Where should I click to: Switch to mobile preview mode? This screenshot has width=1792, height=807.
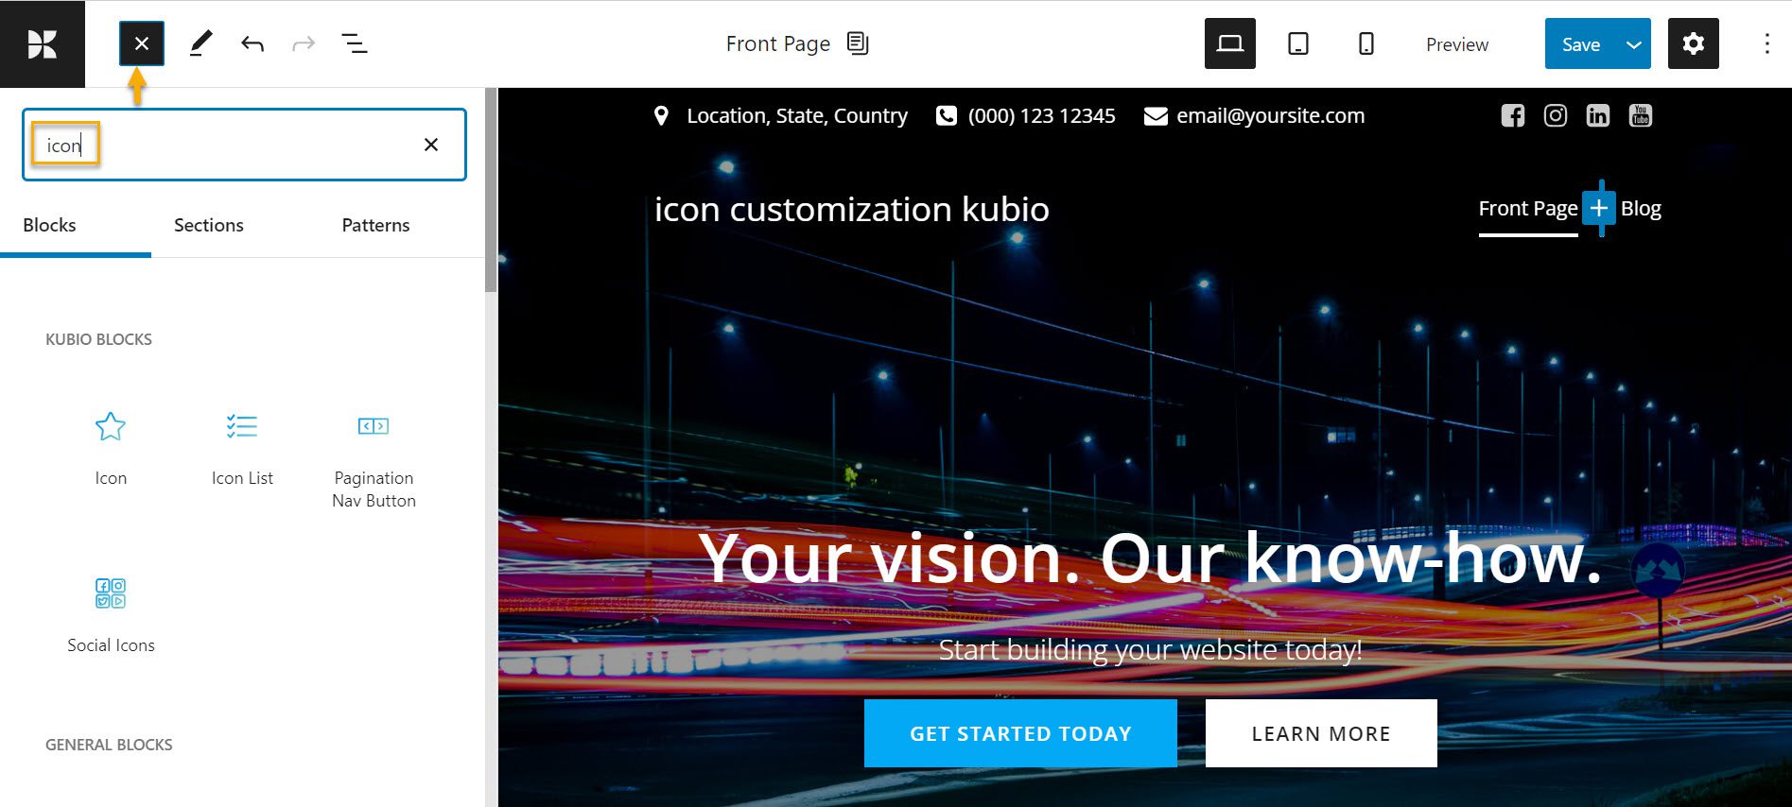[1366, 43]
